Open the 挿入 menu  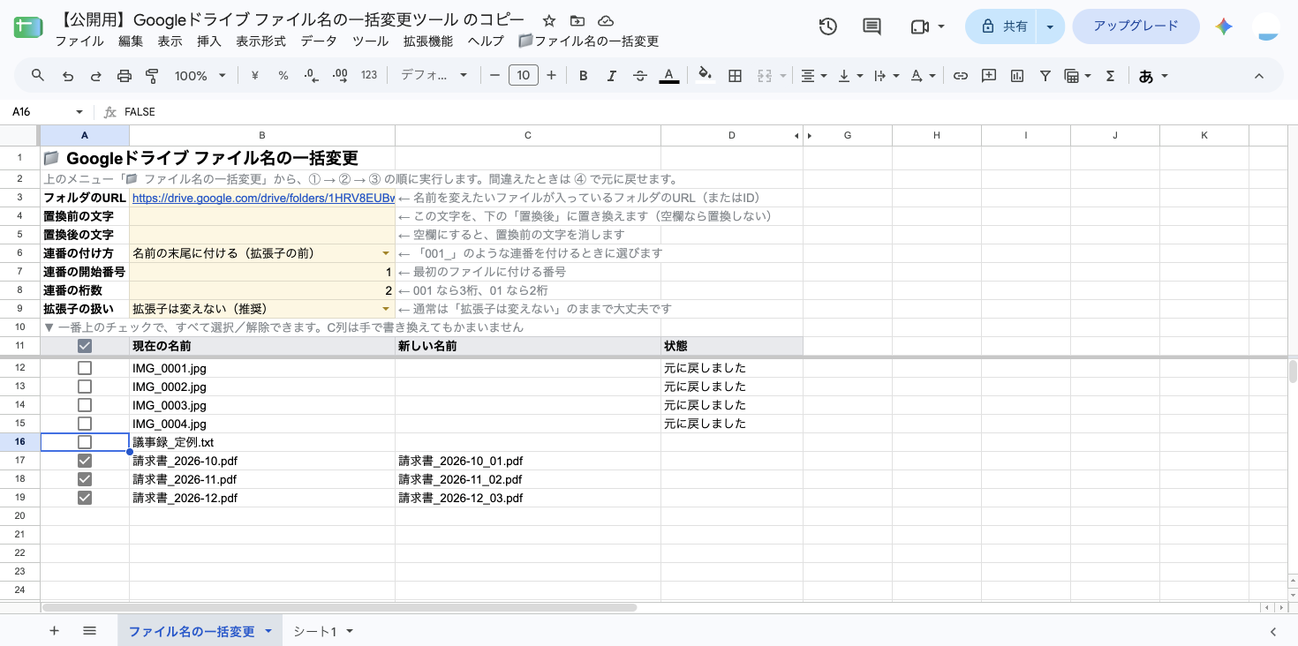point(209,41)
